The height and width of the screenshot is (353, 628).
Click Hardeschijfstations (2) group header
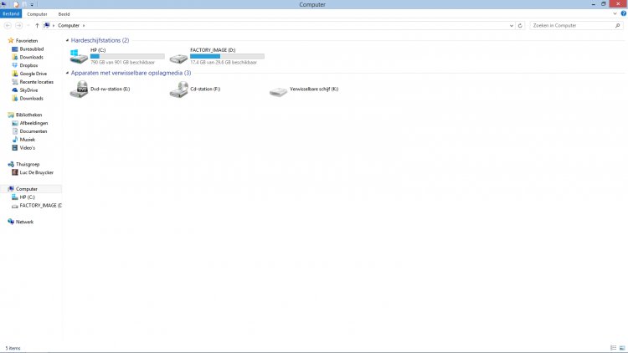[100, 40]
